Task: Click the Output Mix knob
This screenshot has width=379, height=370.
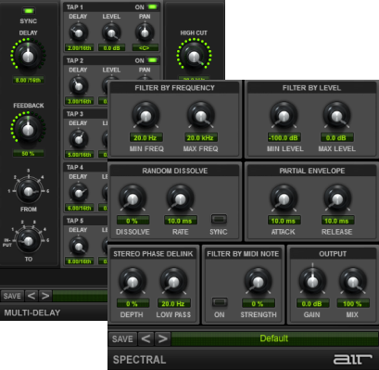Action: [353, 281]
